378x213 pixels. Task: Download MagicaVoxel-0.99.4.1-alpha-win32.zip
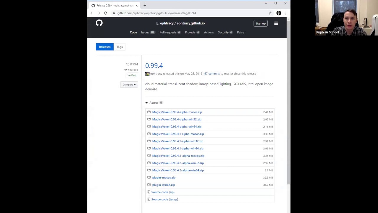pyautogui.click(x=178, y=141)
